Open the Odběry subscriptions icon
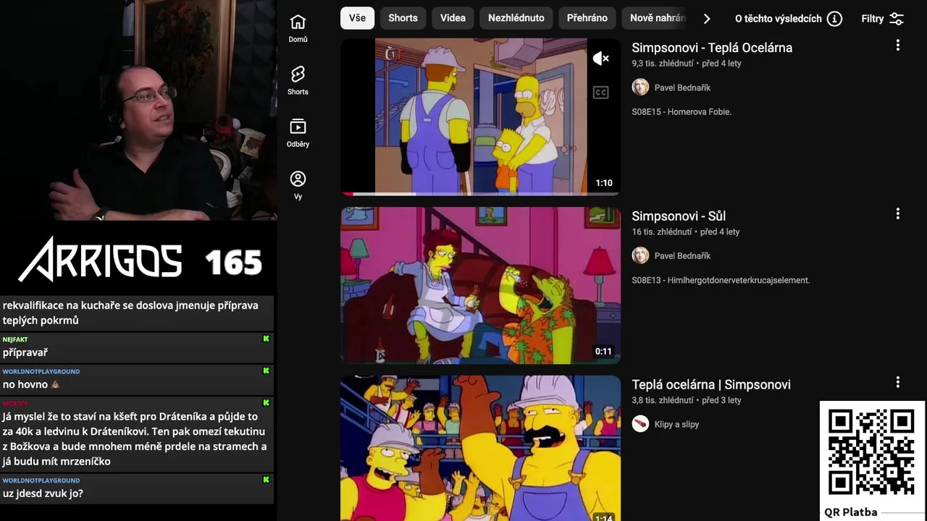Image resolution: width=927 pixels, height=521 pixels. [298, 127]
